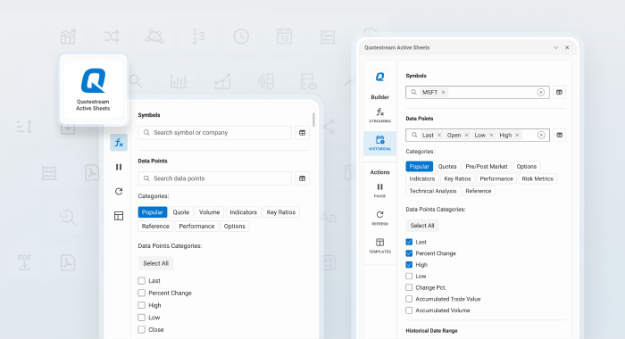Remove the High data point chip
This screenshot has width=625, height=339.
[x=517, y=135]
